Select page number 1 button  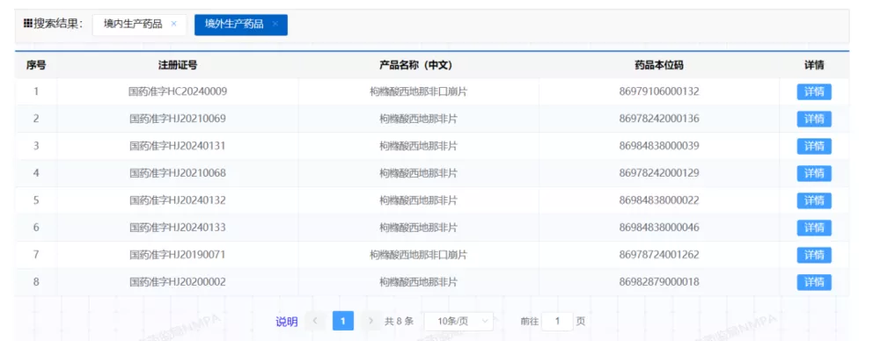click(343, 321)
